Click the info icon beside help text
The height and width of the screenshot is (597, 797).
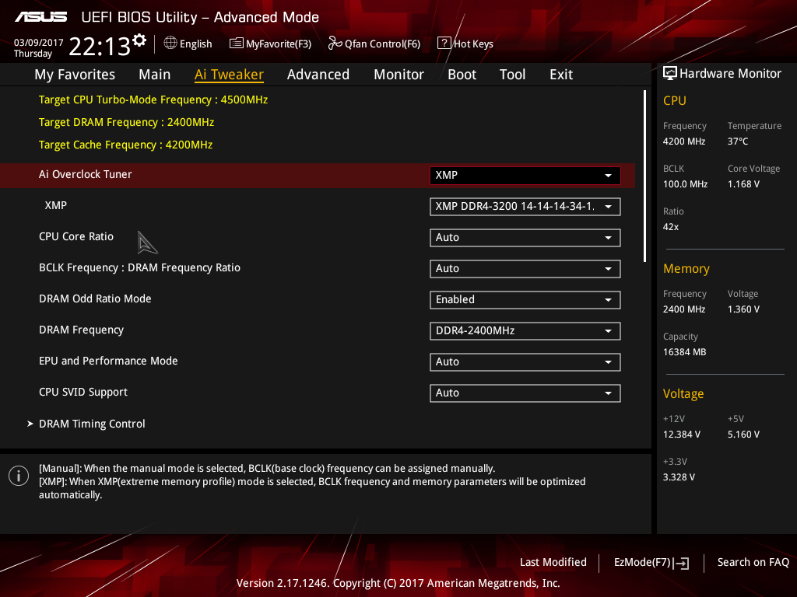click(19, 476)
